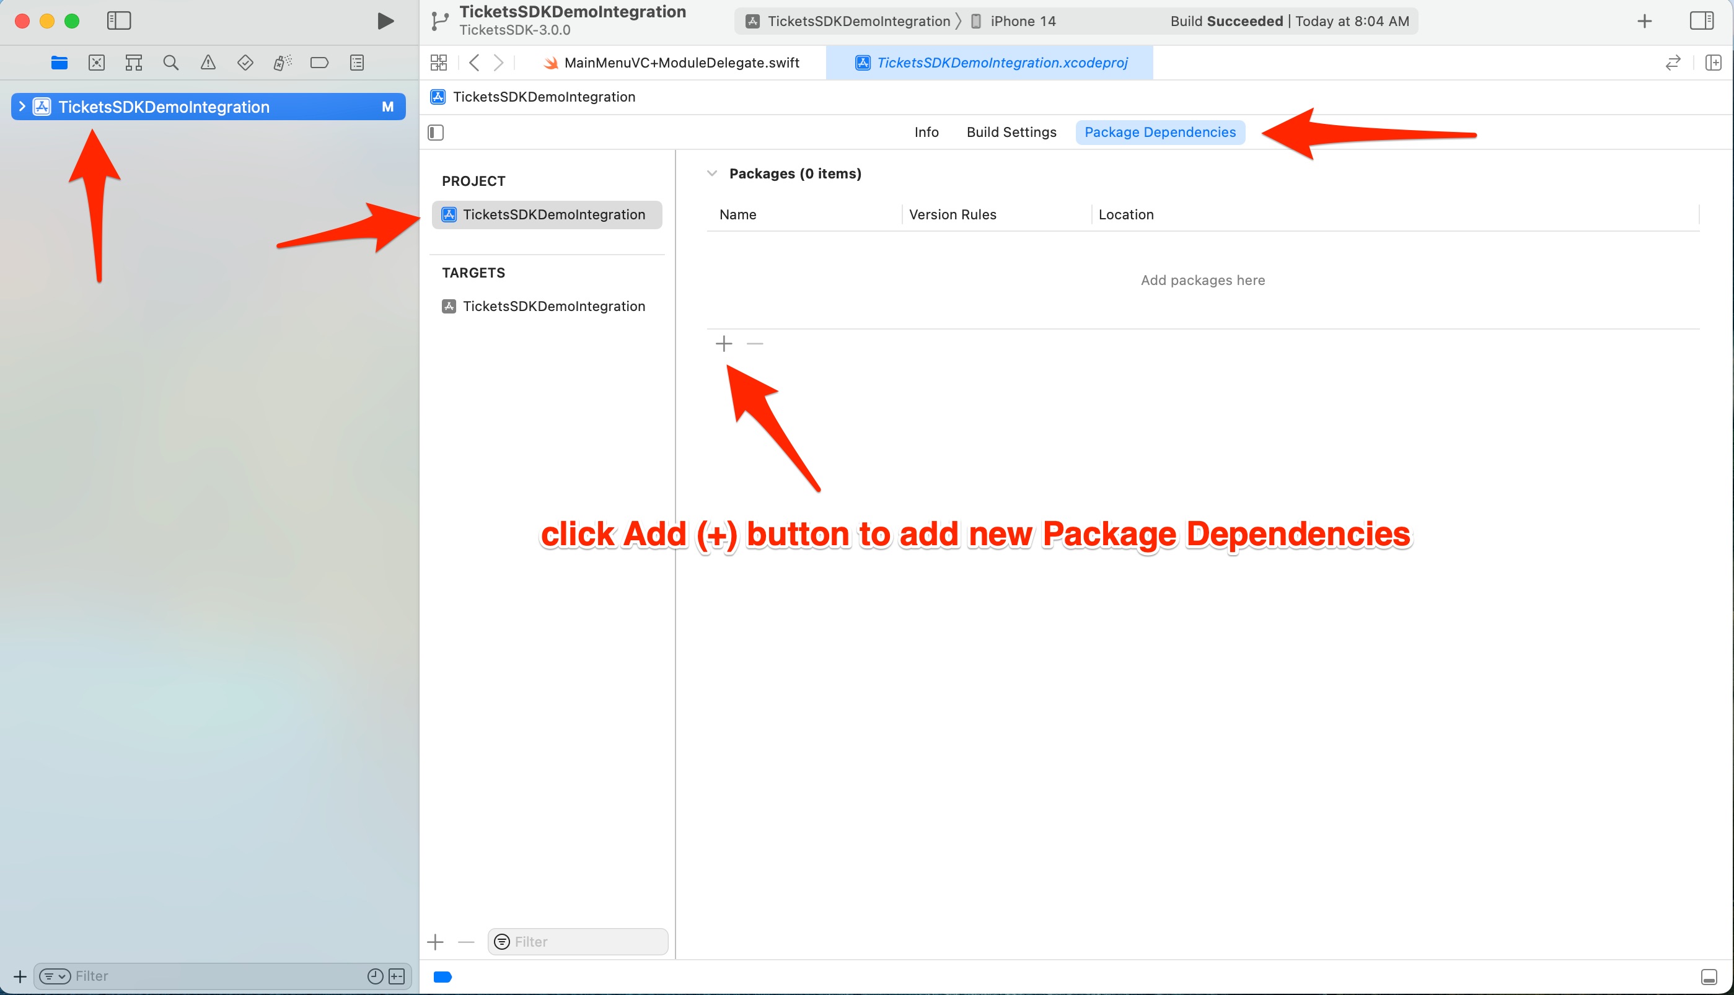Open the breakpoint navigator icon
Image resolution: width=1734 pixels, height=995 pixels.
pos(319,63)
